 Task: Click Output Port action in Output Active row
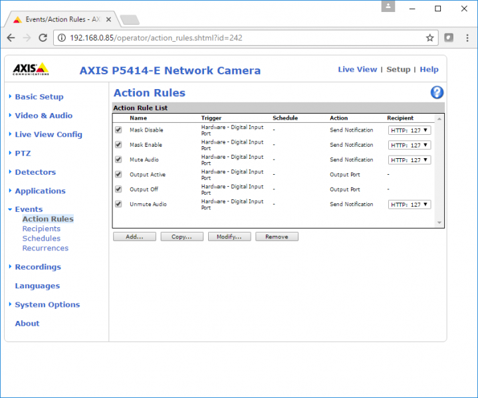pos(345,175)
